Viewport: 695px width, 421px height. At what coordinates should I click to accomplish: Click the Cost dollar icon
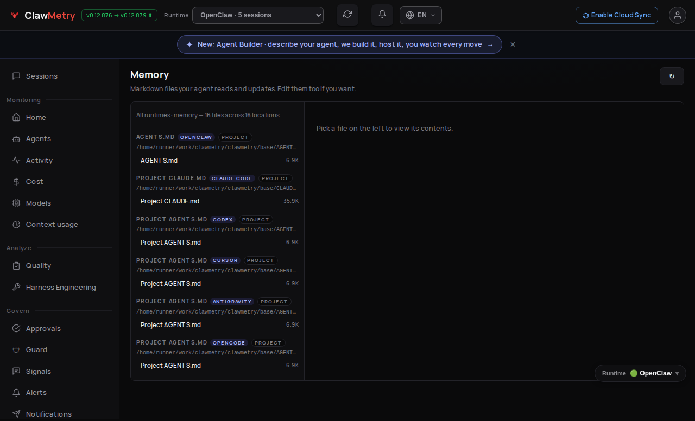[x=16, y=182]
